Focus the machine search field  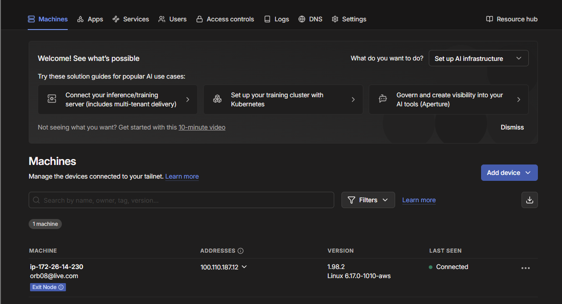pyautogui.click(x=181, y=200)
